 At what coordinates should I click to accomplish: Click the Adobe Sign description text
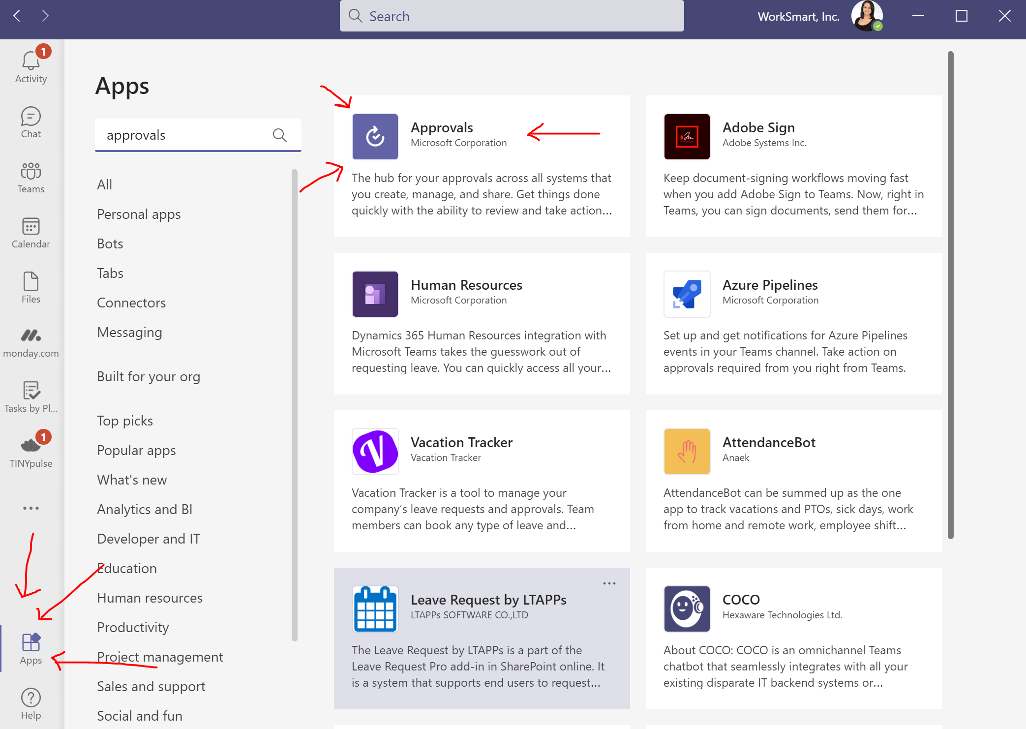(x=793, y=194)
